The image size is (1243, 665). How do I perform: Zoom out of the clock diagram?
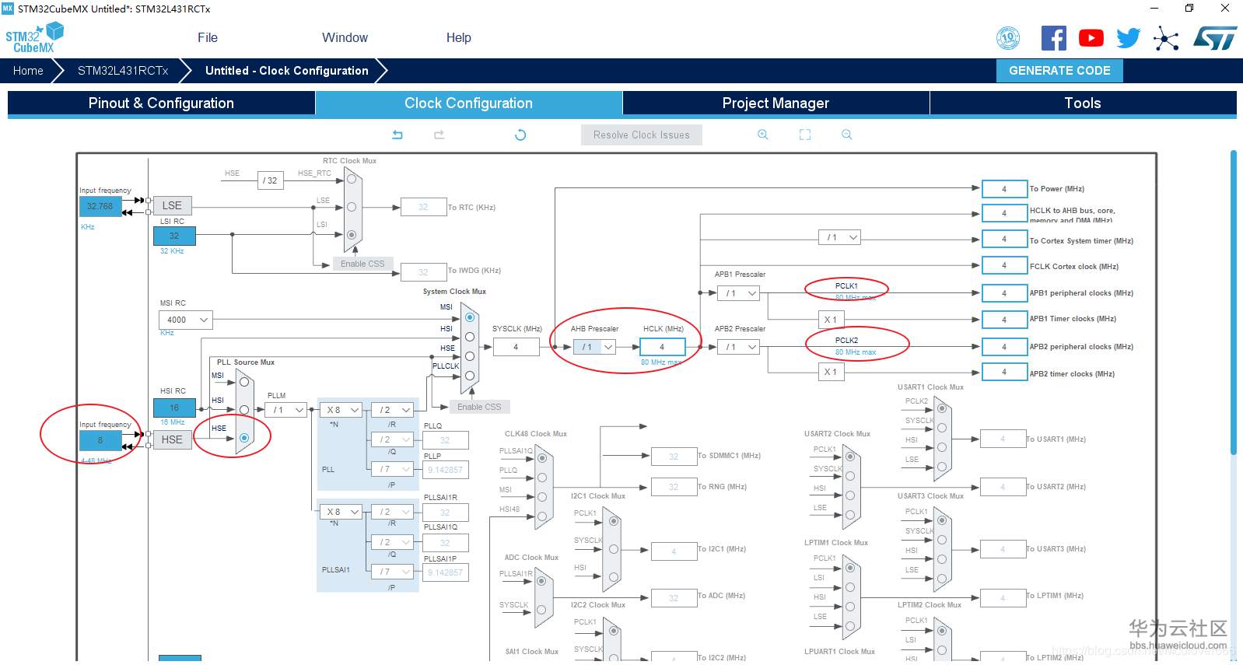pyautogui.click(x=847, y=135)
